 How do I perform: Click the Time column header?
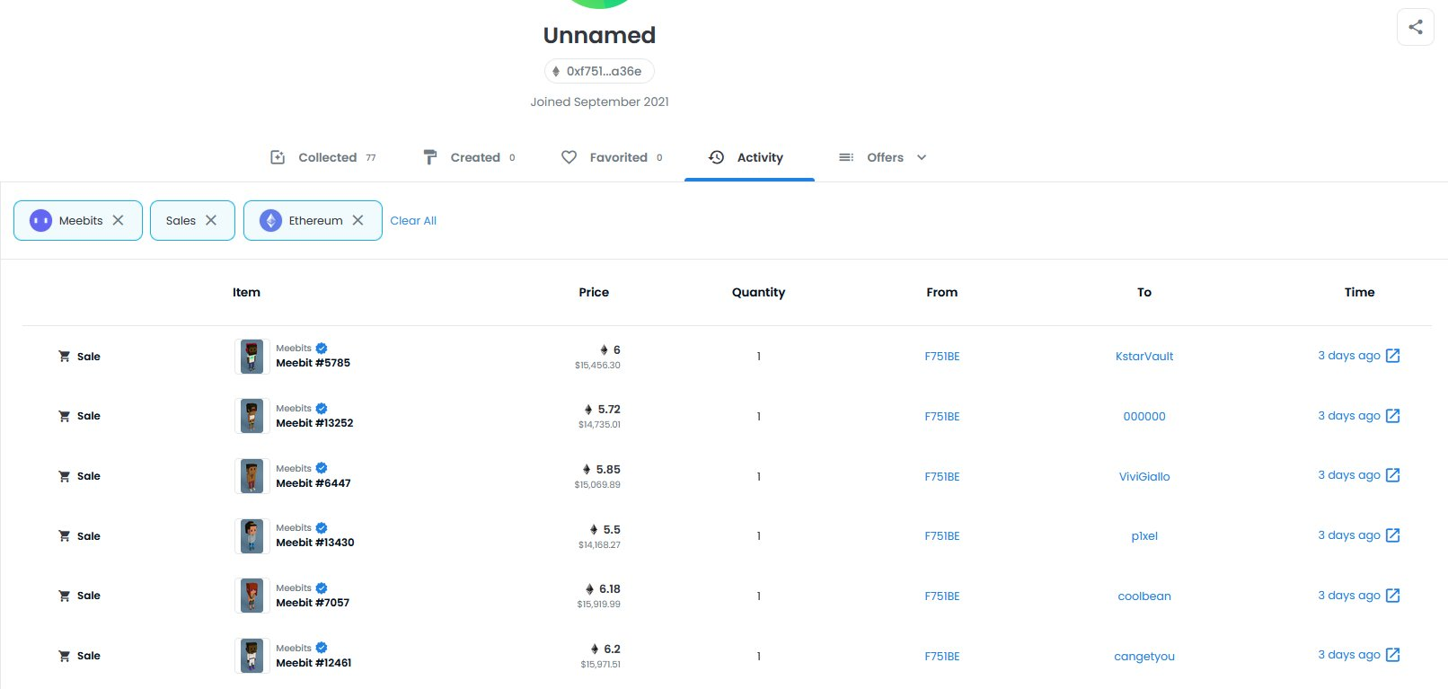[x=1360, y=292]
